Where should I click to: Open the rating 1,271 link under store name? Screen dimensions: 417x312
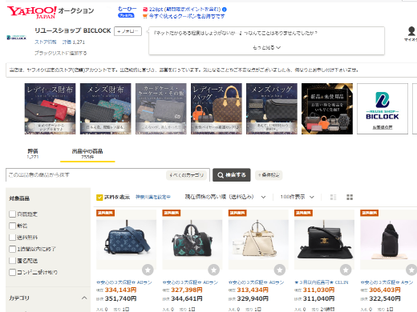(74, 42)
